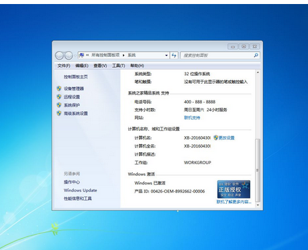This screenshot has height=250, width=308.
Task: Click the control panel icon in address bar
Action: [82, 55]
